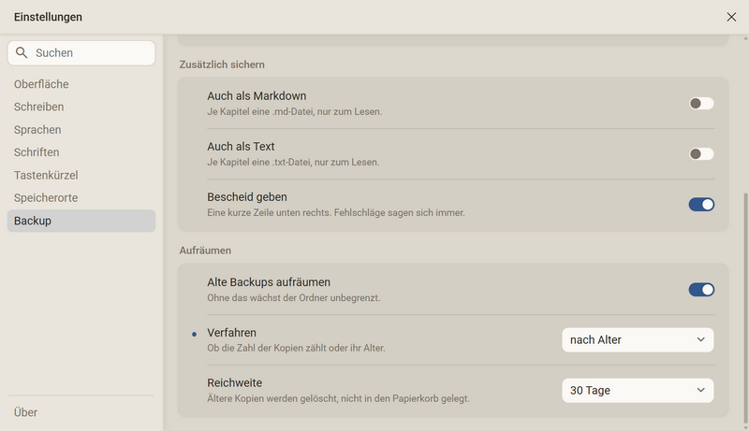This screenshot has width=749, height=431.
Task: Switch to Schriften settings
Action: pos(81,152)
